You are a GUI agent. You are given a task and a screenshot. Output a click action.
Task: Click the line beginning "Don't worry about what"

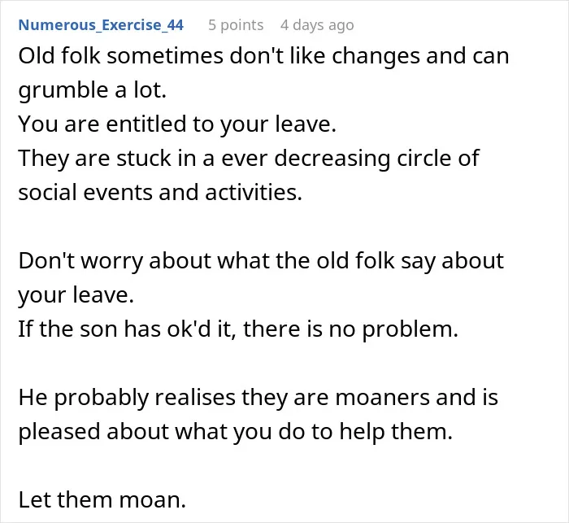pos(261,261)
